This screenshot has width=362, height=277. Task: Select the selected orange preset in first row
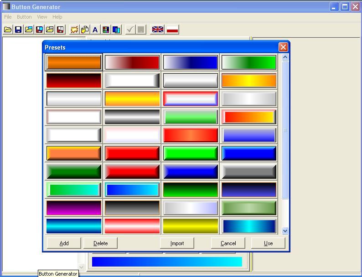[x=74, y=62]
